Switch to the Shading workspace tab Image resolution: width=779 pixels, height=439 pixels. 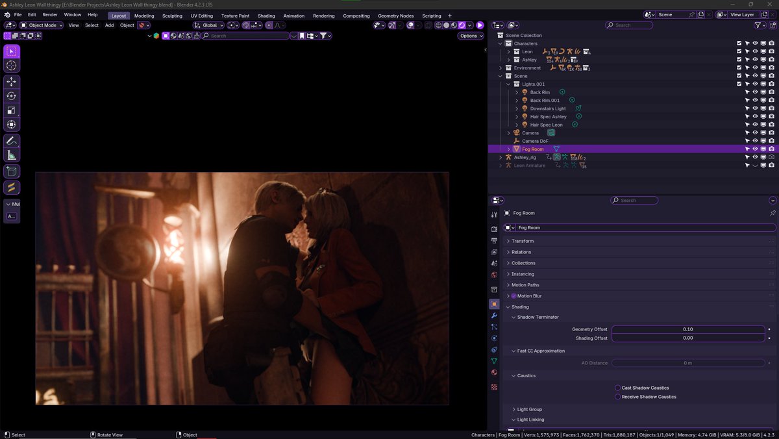coord(266,16)
